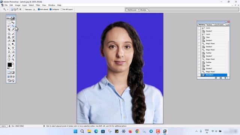Uncheck the Anti-aliased checkbox
240x135 pixels.
pyautogui.click(x=39, y=9)
